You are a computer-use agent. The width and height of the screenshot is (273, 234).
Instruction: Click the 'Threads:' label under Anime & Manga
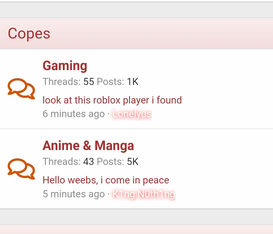click(61, 162)
